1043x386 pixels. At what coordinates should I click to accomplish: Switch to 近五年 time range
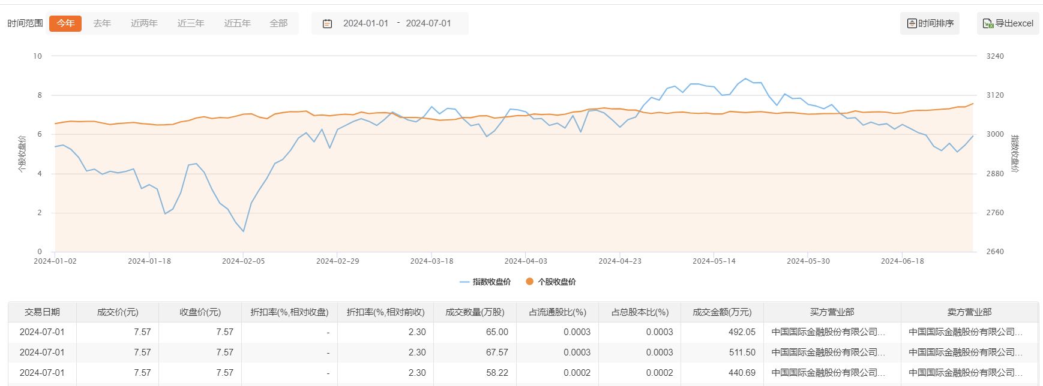[x=237, y=23]
